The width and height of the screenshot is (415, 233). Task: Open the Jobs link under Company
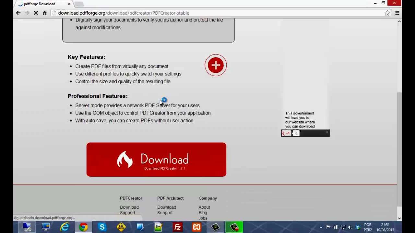pos(203,218)
